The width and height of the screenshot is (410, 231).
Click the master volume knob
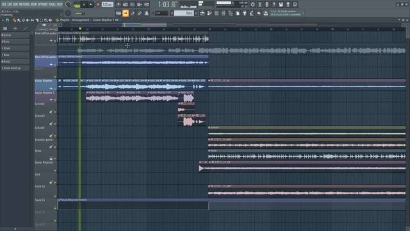click(69, 4)
